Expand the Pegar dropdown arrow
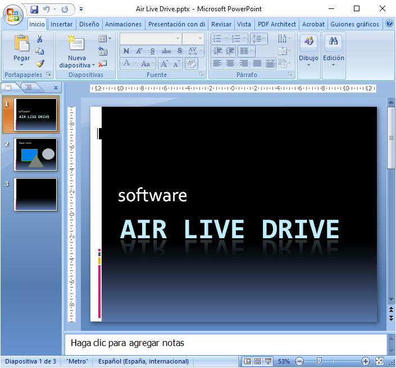The height and width of the screenshot is (368, 396). [x=22, y=65]
